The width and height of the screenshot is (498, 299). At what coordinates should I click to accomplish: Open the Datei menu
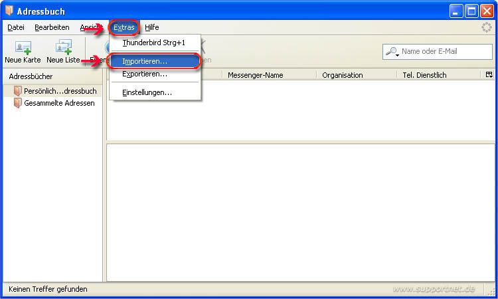pyautogui.click(x=16, y=27)
